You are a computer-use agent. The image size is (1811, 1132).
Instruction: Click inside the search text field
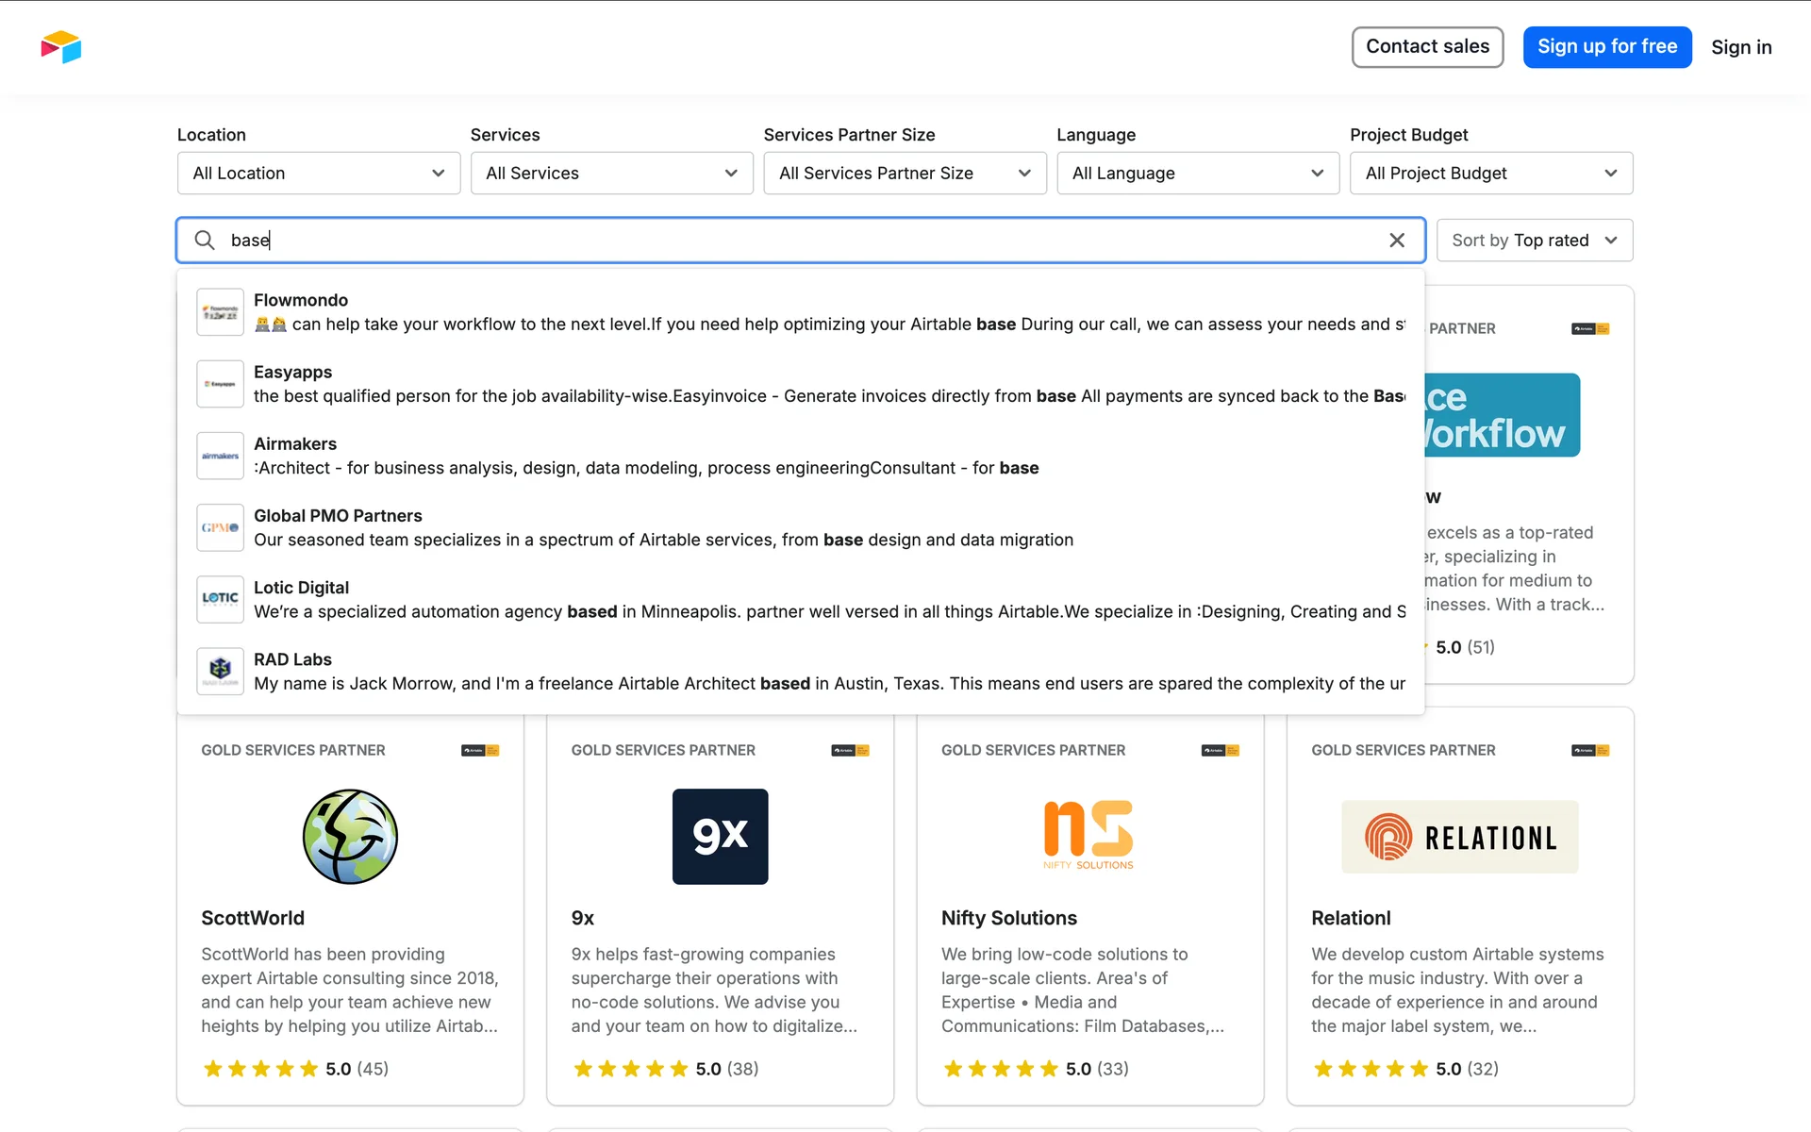[802, 241]
